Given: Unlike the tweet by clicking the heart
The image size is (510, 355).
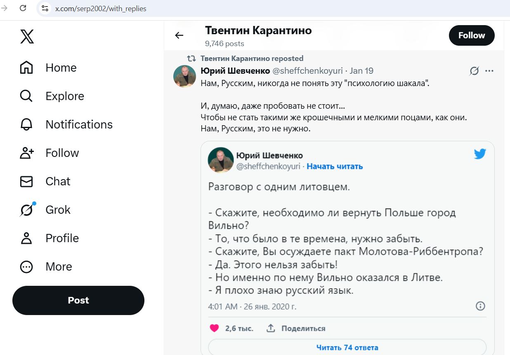Looking at the screenshot, I should (214, 328).
